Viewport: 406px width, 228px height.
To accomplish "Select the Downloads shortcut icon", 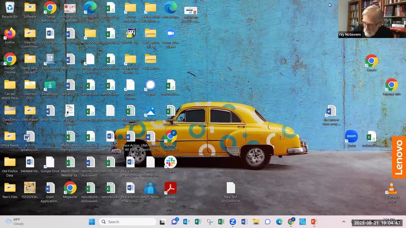I will [50, 87].
